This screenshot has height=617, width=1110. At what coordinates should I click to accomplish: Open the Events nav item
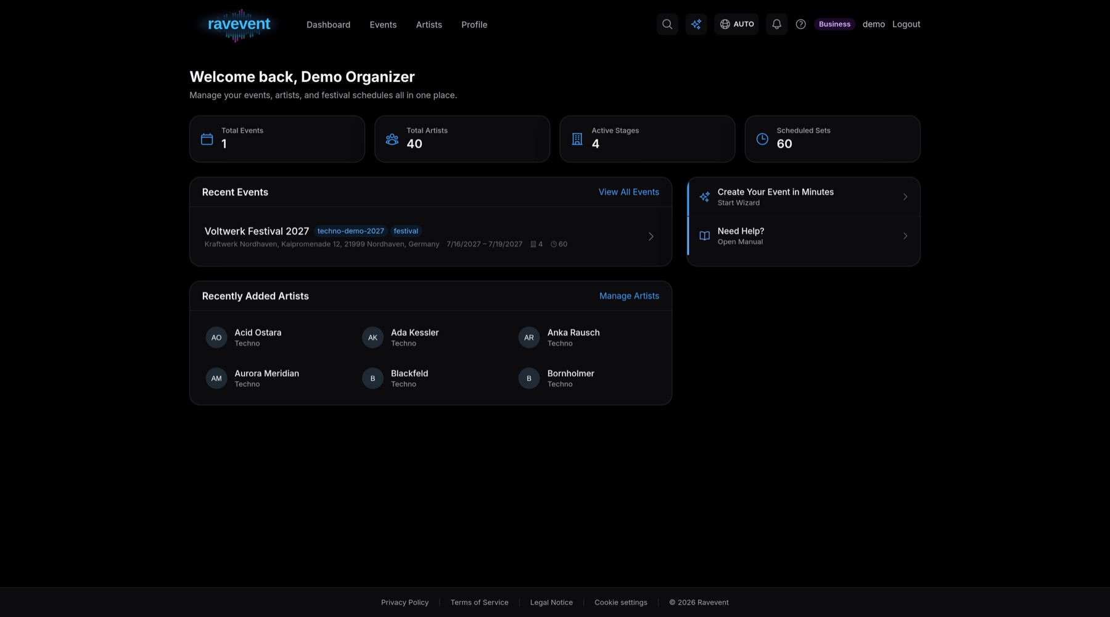point(383,25)
